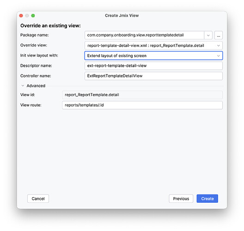
Task: Go back with the Previous button
Action: coord(181,199)
